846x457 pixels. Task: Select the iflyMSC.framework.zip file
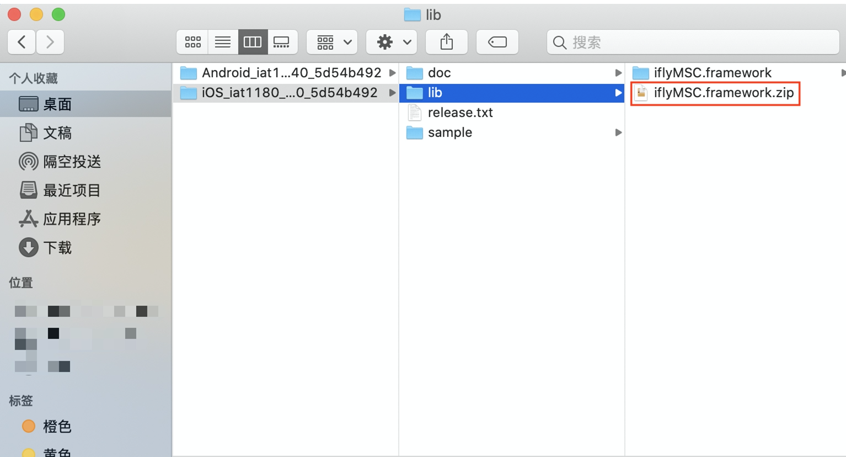point(736,93)
